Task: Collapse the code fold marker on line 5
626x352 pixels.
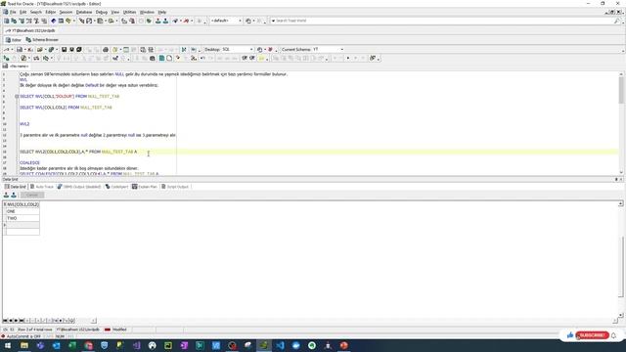Action: coord(17,96)
